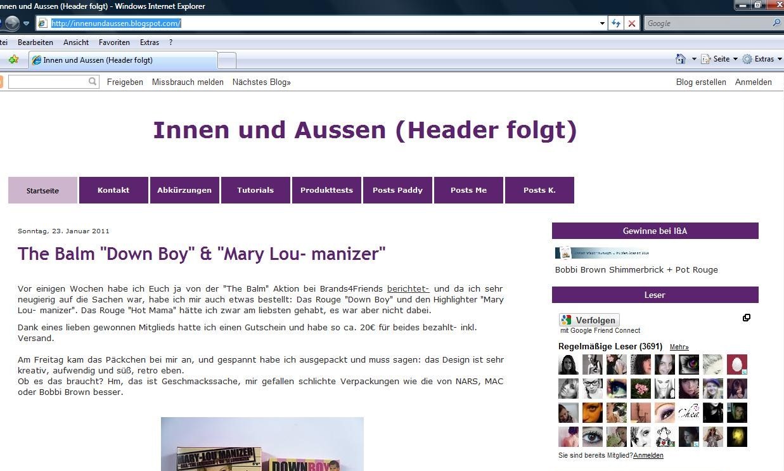
Task: Open the Posts Paddy navigation tab
Action: click(397, 190)
